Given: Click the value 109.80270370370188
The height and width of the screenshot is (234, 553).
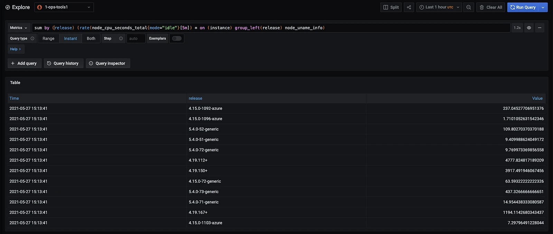Looking at the screenshot, I should coord(523,129).
